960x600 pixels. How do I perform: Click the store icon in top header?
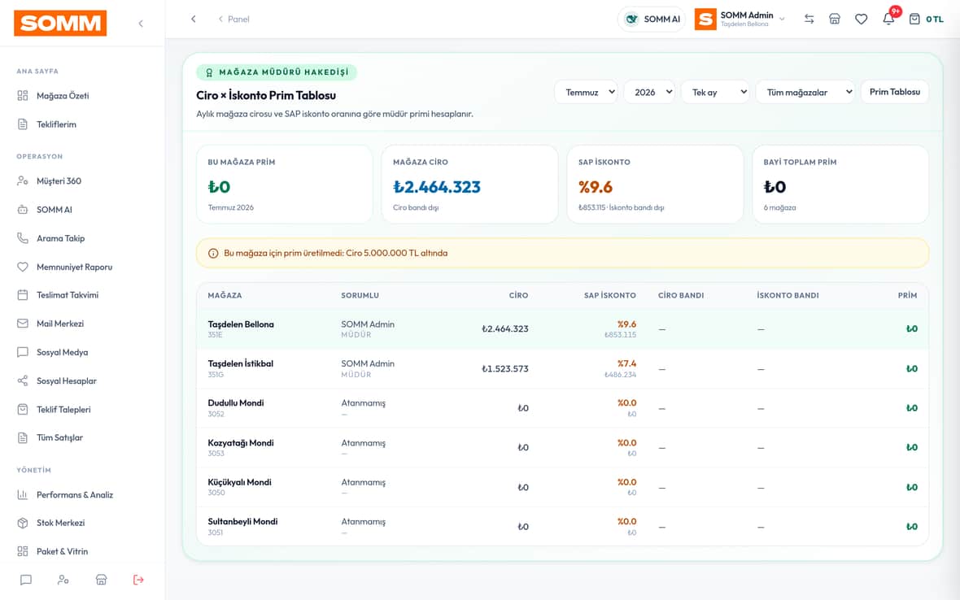tap(835, 19)
